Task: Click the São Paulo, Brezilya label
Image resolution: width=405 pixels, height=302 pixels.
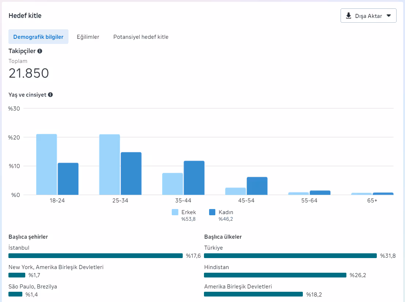Action: (33, 287)
